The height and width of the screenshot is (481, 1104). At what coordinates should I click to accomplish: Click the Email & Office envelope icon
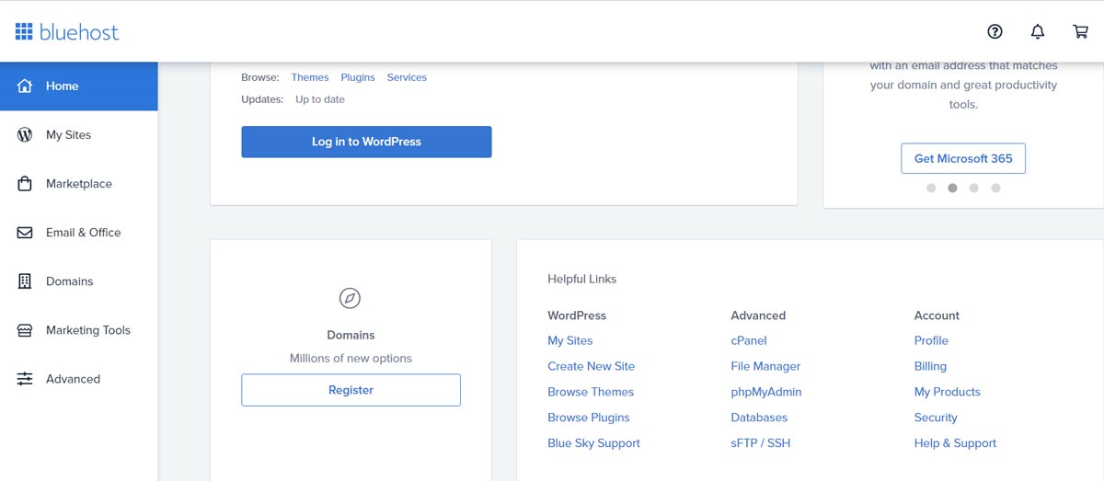pyautogui.click(x=25, y=233)
